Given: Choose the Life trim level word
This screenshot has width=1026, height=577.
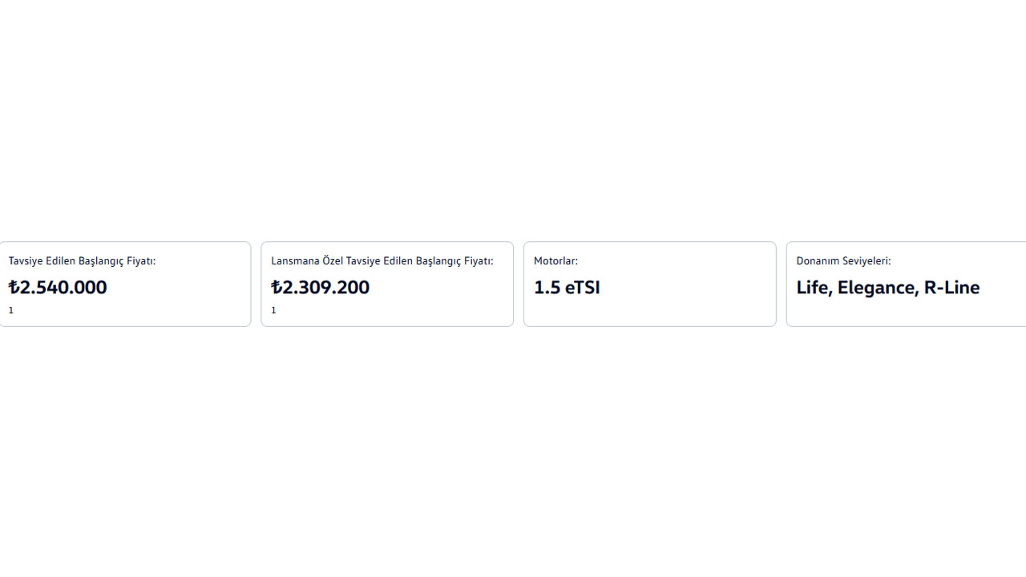Looking at the screenshot, I should (x=812, y=287).
